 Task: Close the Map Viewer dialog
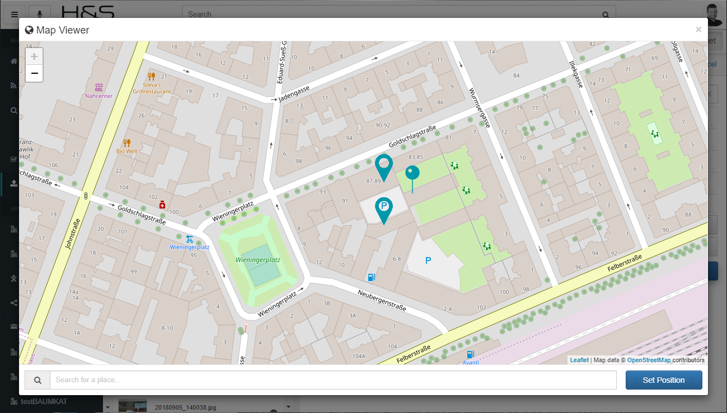point(698,30)
